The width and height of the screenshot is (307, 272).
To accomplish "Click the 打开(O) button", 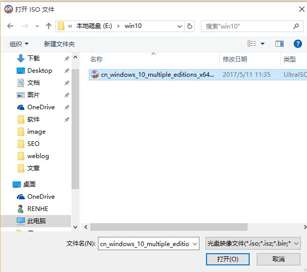I will [228, 259].
